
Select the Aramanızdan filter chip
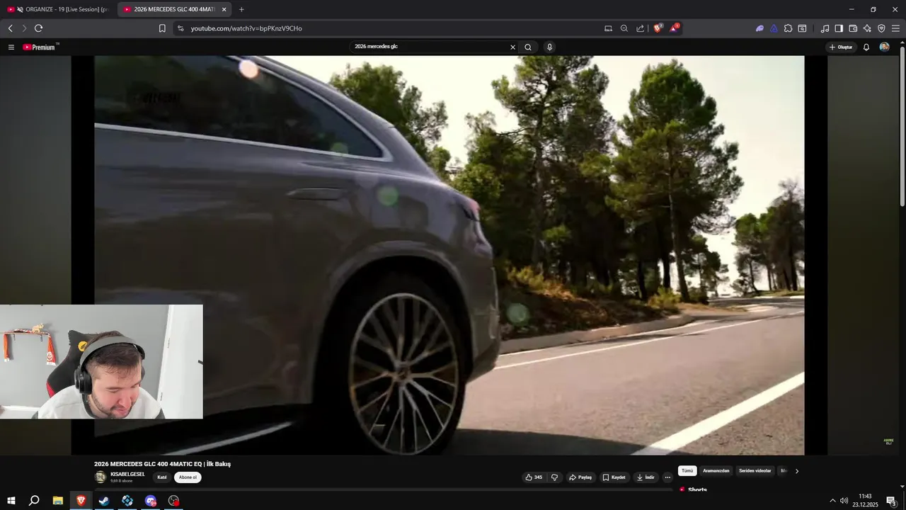(716, 471)
